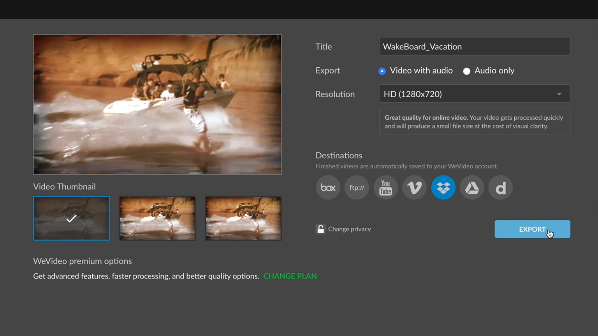Click the Change privacy text

coord(349,229)
